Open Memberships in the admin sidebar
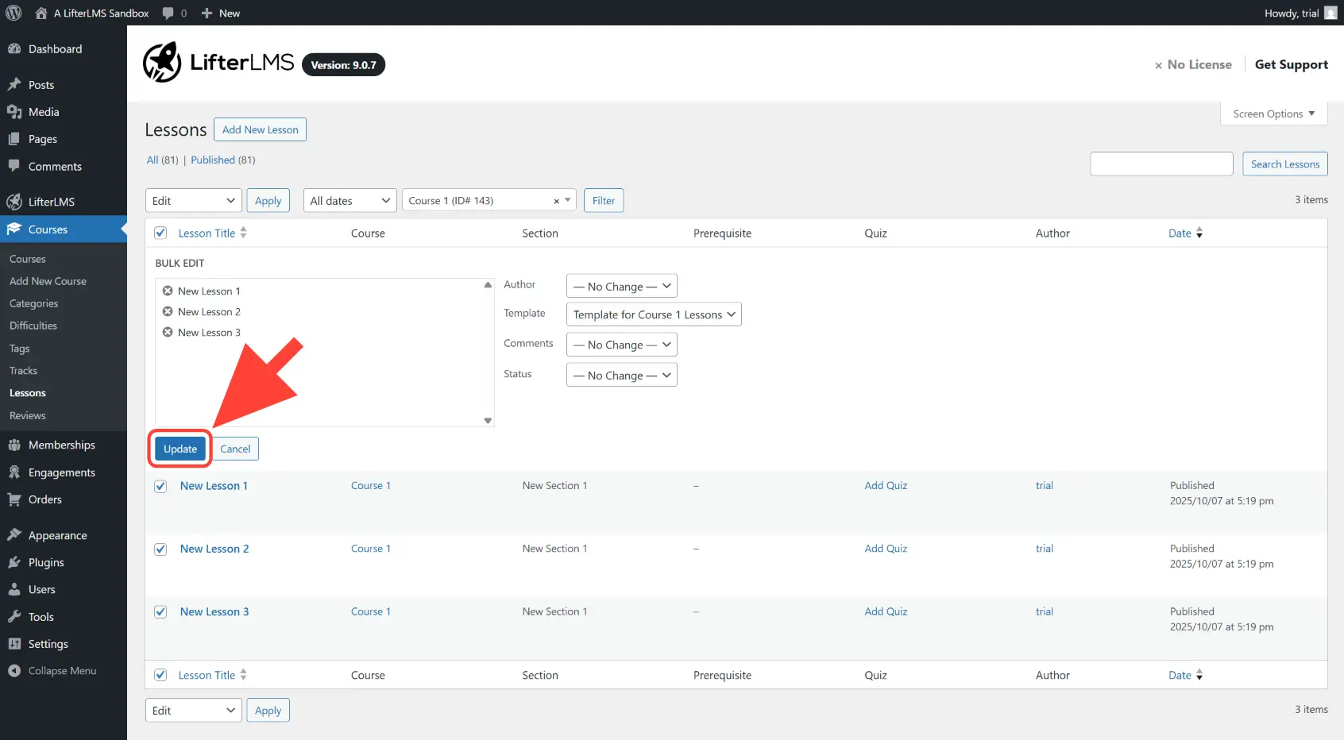This screenshot has height=740, width=1344. [61, 445]
